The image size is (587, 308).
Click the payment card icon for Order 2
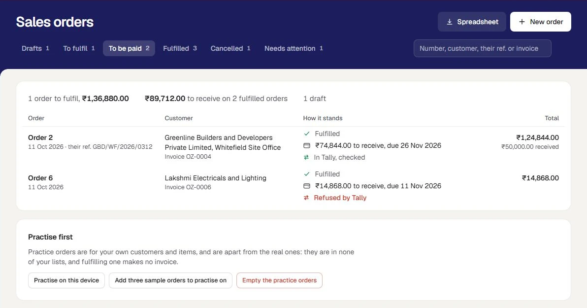(307, 145)
